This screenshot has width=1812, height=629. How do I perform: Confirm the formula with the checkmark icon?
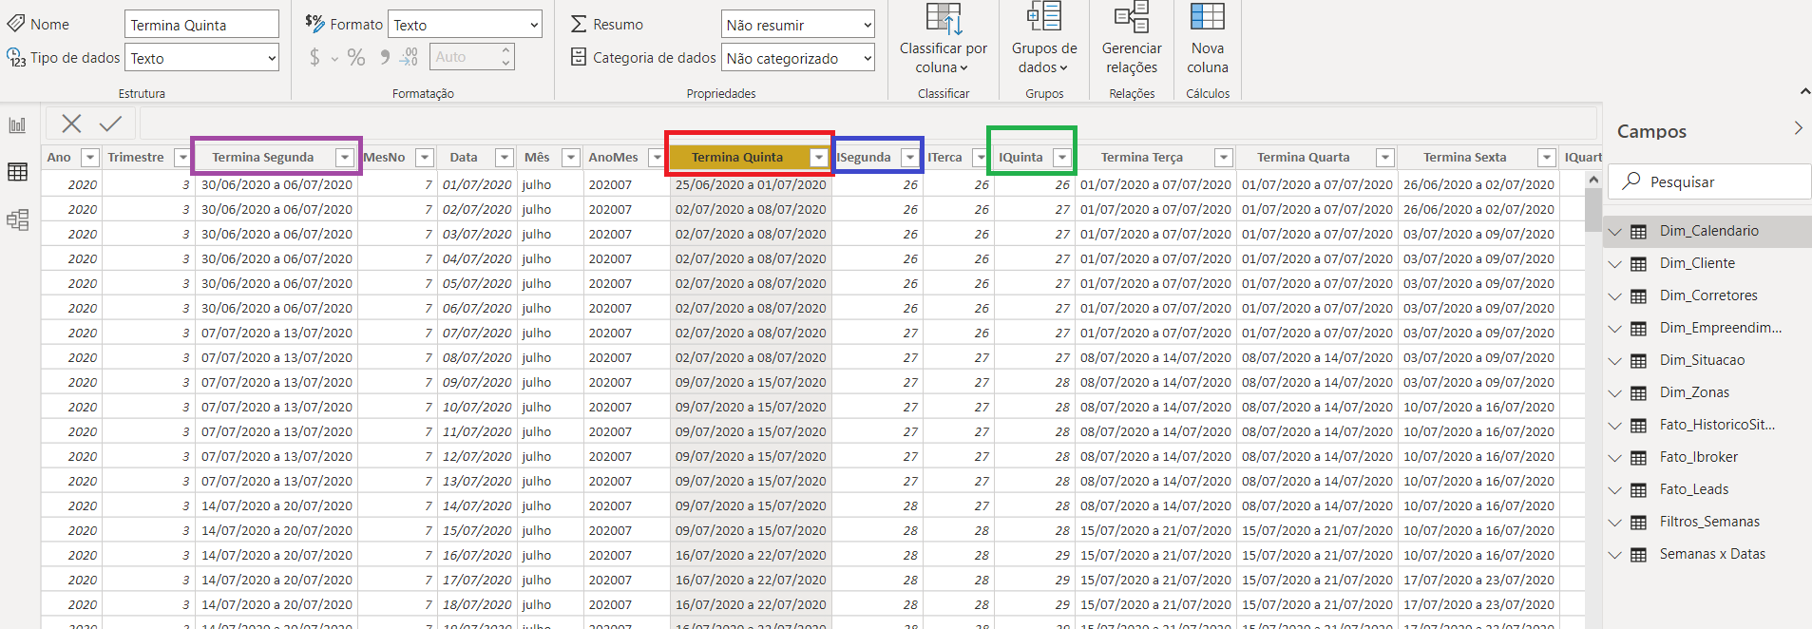110,124
